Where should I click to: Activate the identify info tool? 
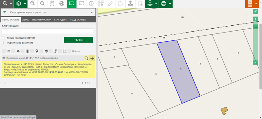[x=91, y=4]
